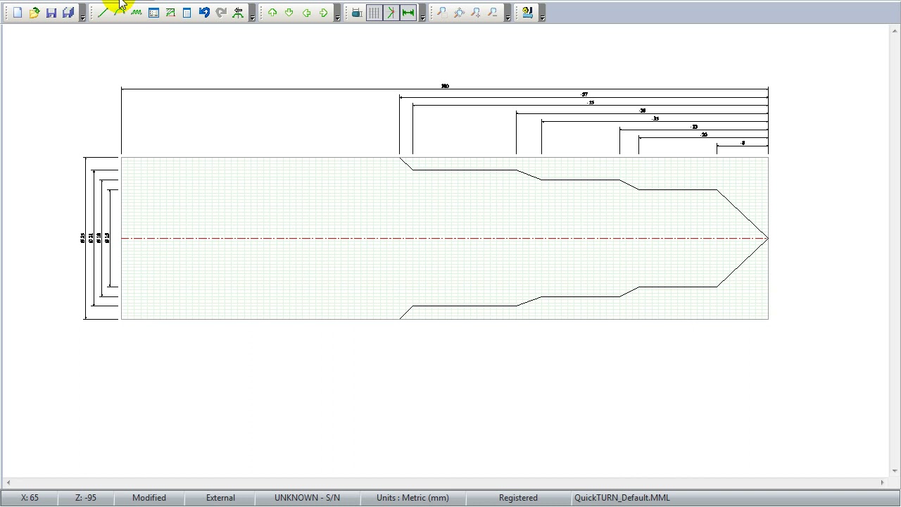Viewport: 901px width, 507px height.
Task: Select the green thread/wave tool
Action: 137,13
